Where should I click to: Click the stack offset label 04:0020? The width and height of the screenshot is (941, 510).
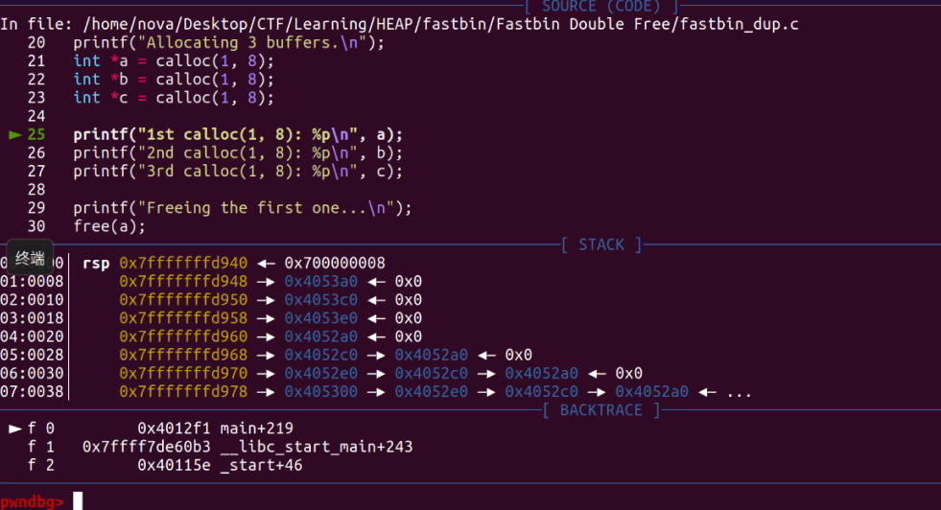[x=32, y=336]
